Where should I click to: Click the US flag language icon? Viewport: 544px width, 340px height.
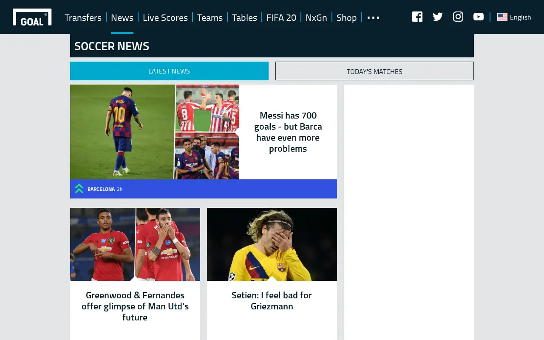pyautogui.click(x=502, y=17)
